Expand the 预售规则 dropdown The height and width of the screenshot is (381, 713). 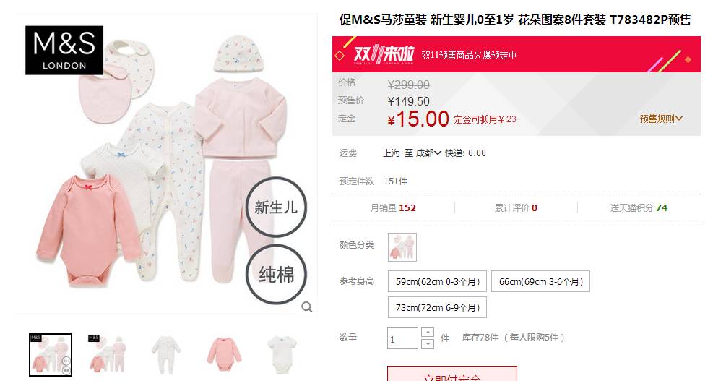pyautogui.click(x=661, y=119)
